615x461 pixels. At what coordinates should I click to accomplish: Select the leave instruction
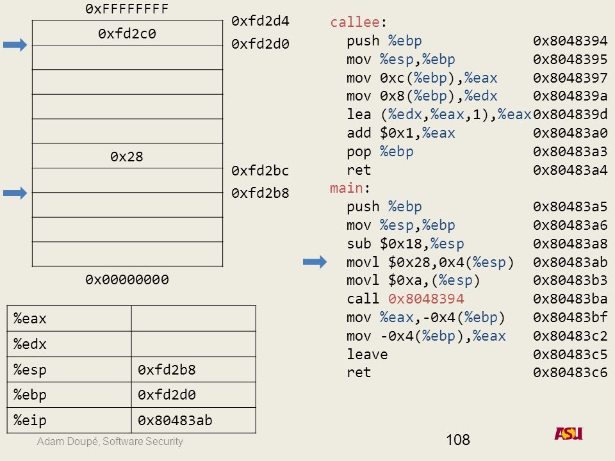(x=367, y=354)
